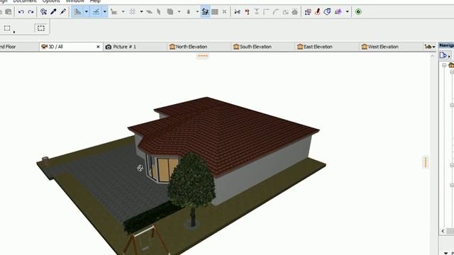Click the Navigator panel title

coord(446,45)
